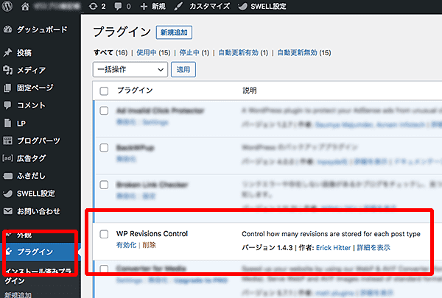Open the site home icon
The image size is (442, 298).
click(x=25, y=6)
